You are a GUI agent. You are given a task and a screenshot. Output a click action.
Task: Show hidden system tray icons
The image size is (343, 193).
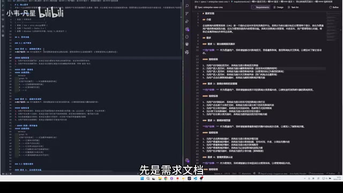[305, 179]
